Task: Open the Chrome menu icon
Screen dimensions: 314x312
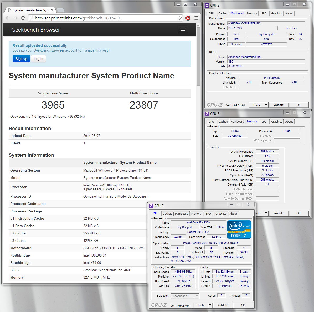Action: click(196, 18)
